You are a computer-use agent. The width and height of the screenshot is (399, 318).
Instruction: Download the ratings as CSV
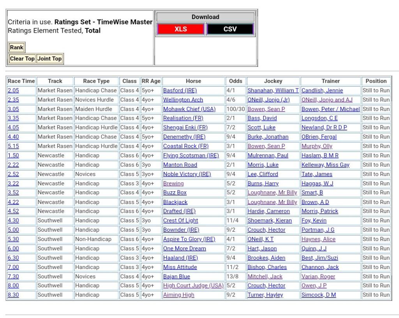click(x=230, y=29)
